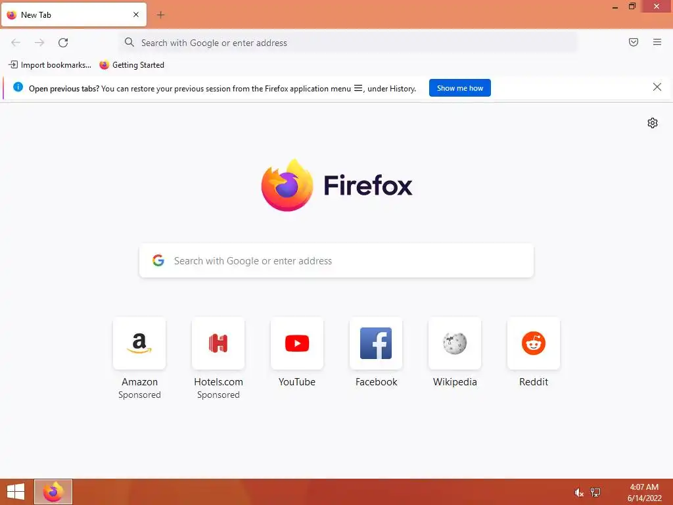The width and height of the screenshot is (673, 505).
Task: Select the New Tab tab
Action: point(74,14)
